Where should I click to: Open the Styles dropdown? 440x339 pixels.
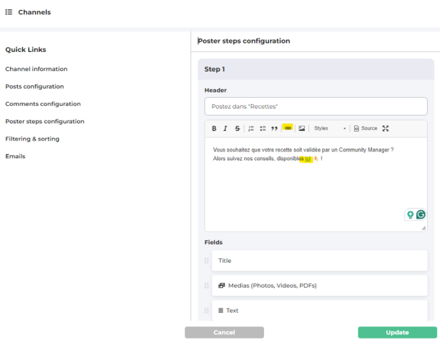[329, 129]
